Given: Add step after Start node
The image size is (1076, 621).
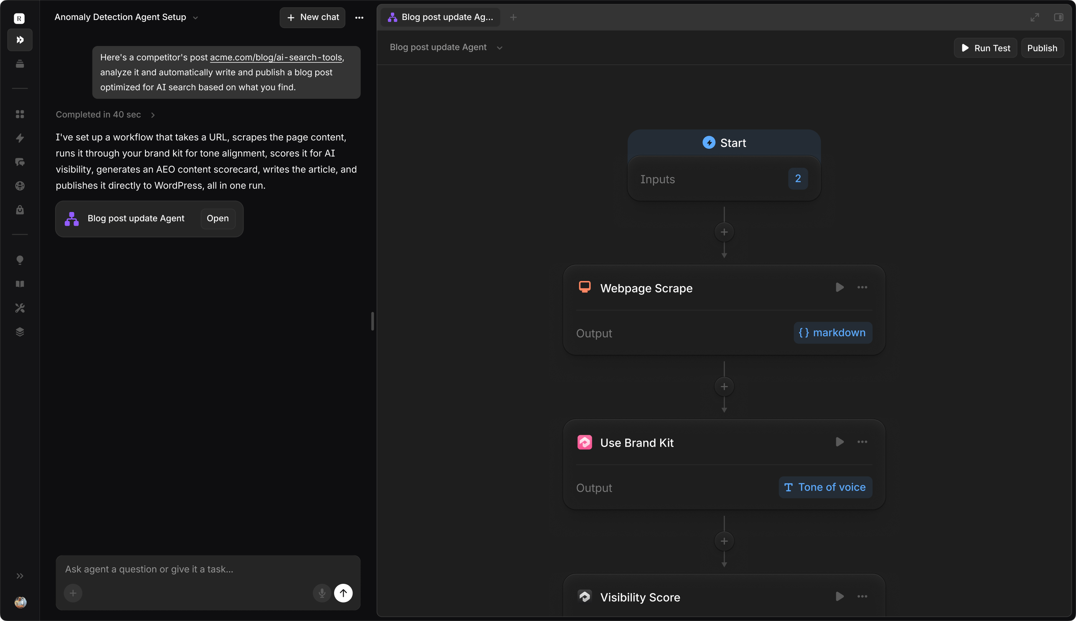Looking at the screenshot, I should coord(724,232).
